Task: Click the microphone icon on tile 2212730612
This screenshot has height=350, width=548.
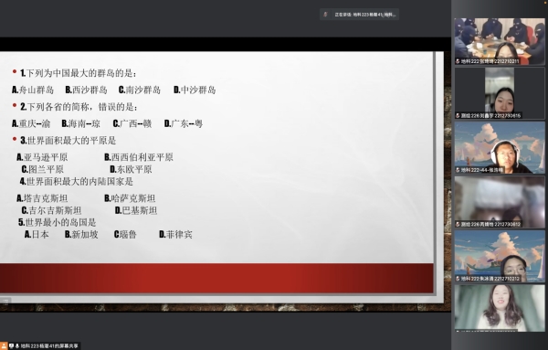Action: (458, 224)
